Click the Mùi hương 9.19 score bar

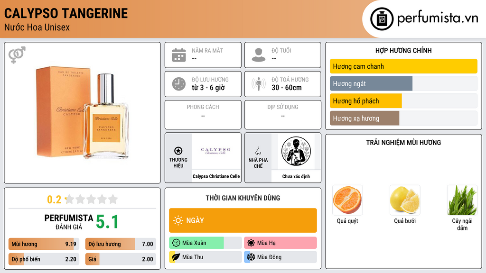click(x=44, y=244)
